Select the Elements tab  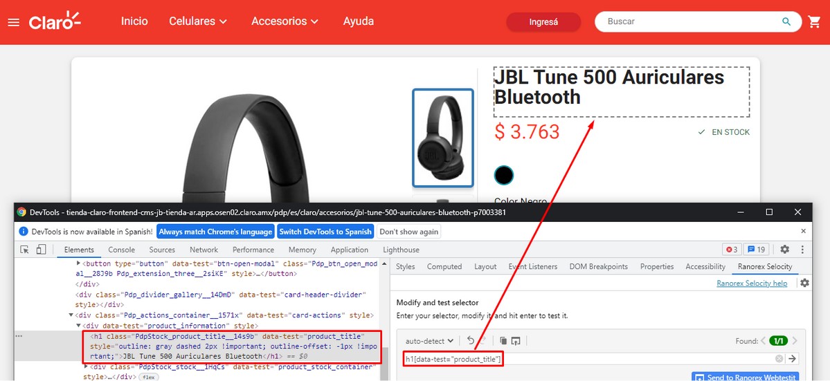pos(79,250)
